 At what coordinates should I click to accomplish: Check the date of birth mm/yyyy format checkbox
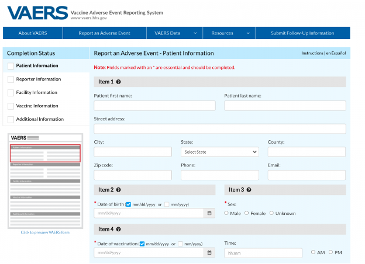coord(167,204)
